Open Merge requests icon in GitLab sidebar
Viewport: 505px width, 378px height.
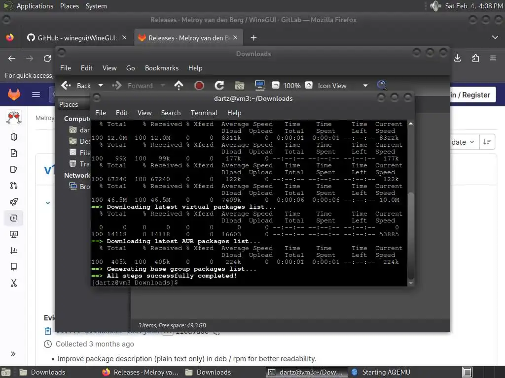click(x=13, y=186)
